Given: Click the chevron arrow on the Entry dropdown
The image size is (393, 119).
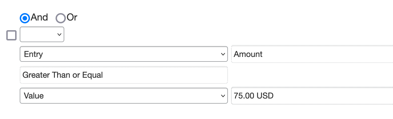Looking at the screenshot, I should coord(223,54).
